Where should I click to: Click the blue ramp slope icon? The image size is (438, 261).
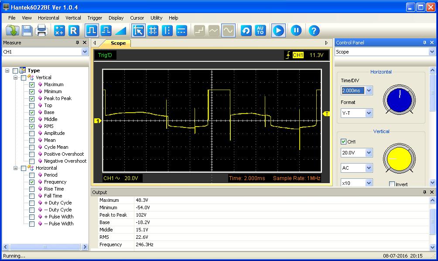tap(121, 30)
